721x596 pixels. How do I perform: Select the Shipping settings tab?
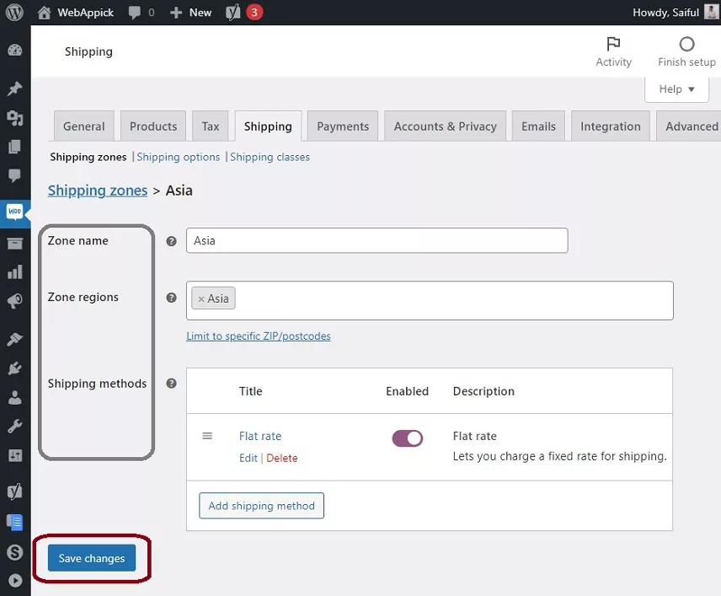[268, 126]
